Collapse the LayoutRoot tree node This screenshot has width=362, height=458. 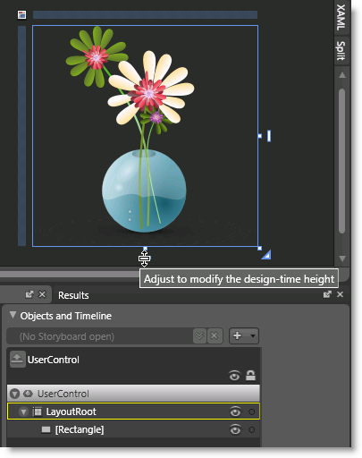[23, 411]
